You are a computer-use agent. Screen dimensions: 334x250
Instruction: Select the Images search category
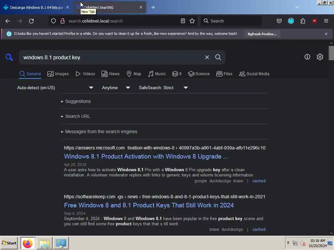(x=58, y=74)
